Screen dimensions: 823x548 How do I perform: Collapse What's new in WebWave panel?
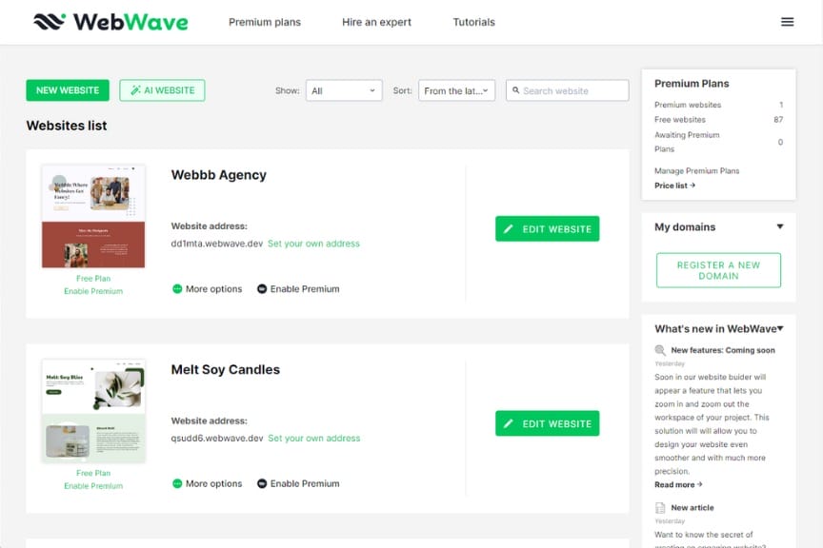780,328
